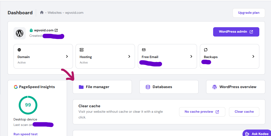Click the WordPress overview logo icon

(x=214, y=87)
